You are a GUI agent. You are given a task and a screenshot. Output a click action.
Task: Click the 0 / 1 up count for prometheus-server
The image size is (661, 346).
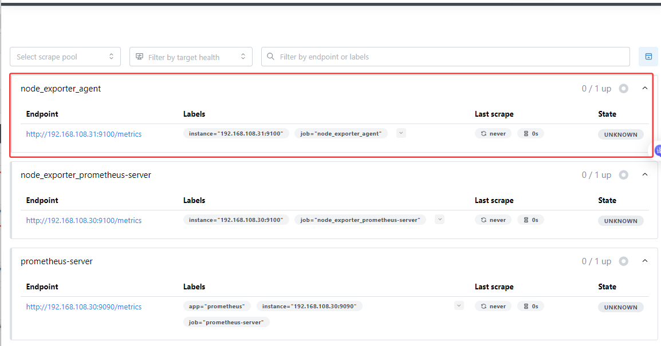[x=596, y=261]
